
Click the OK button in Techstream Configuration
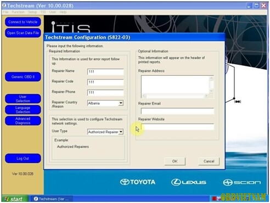175,161
